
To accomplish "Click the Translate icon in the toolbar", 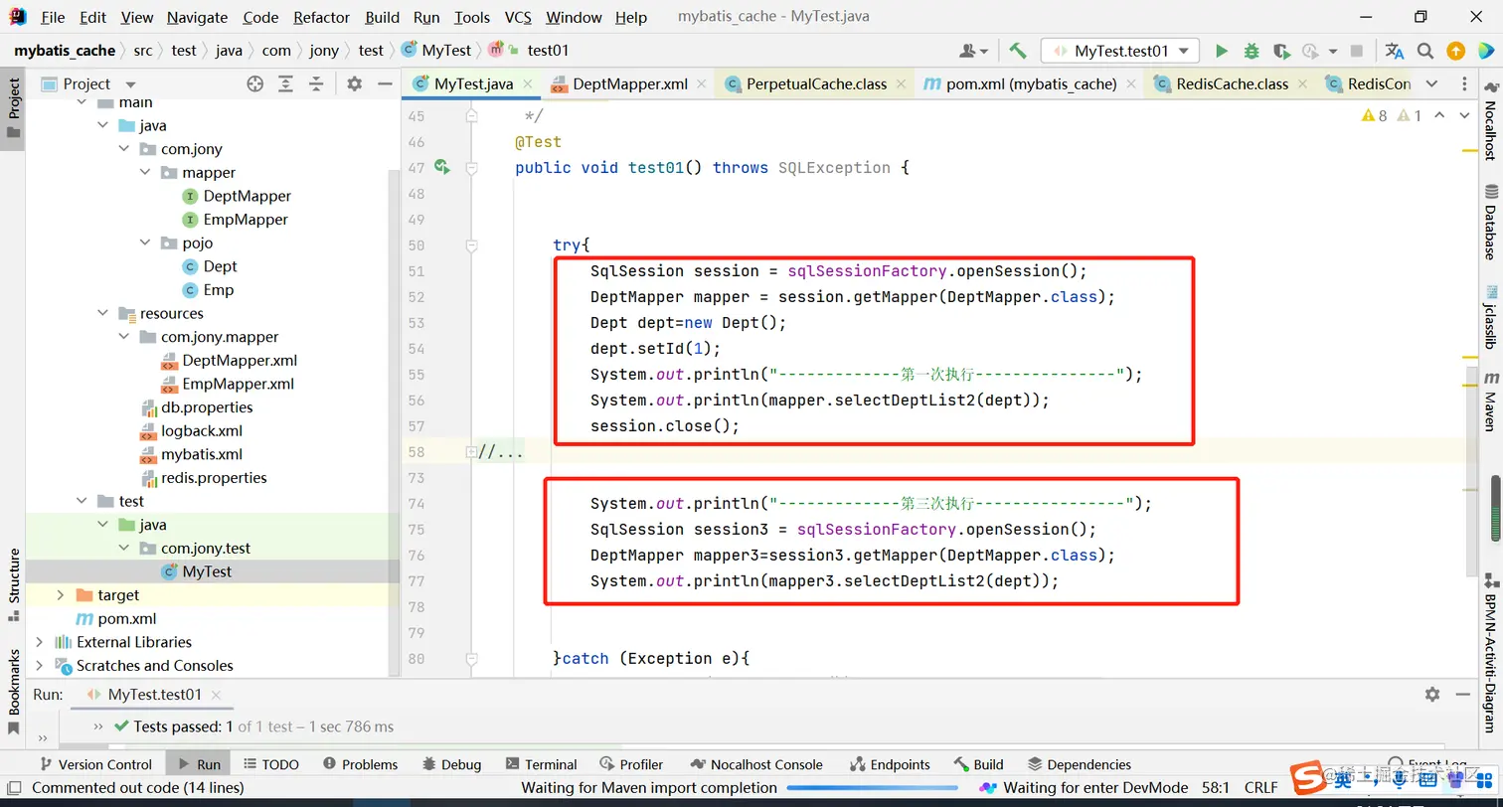I will tap(1395, 51).
